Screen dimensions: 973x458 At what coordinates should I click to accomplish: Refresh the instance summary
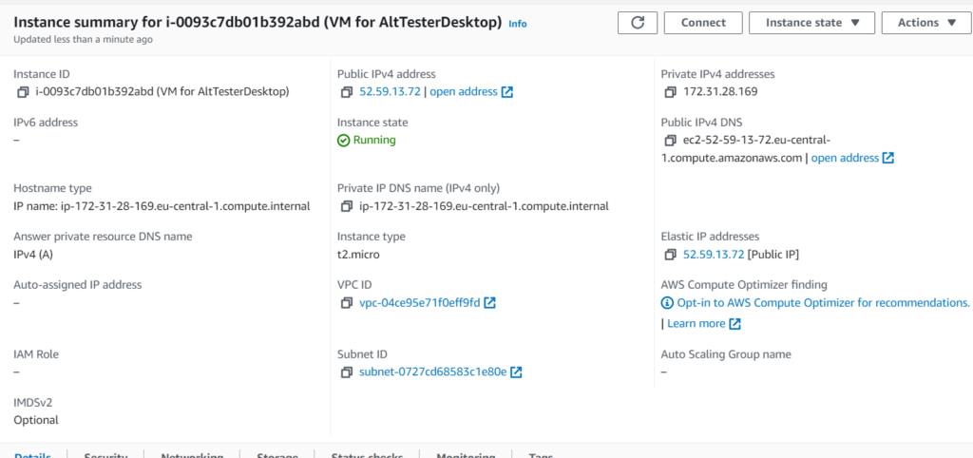[638, 23]
